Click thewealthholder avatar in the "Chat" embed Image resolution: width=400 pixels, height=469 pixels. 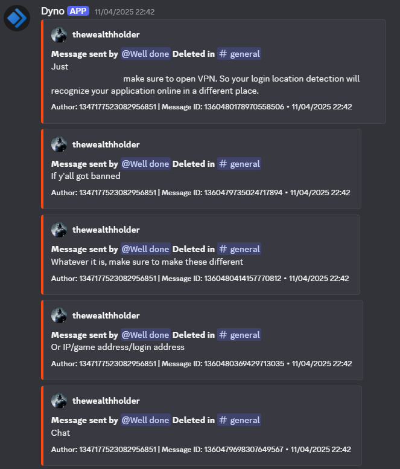coord(59,401)
